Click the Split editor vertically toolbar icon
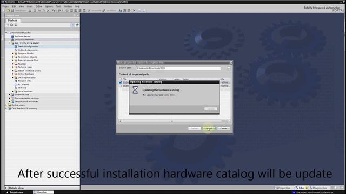 144,11
